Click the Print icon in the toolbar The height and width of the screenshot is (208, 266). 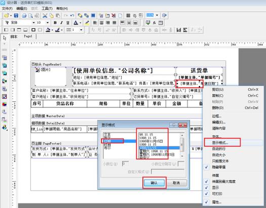pyautogui.click(x=24, y=16)
